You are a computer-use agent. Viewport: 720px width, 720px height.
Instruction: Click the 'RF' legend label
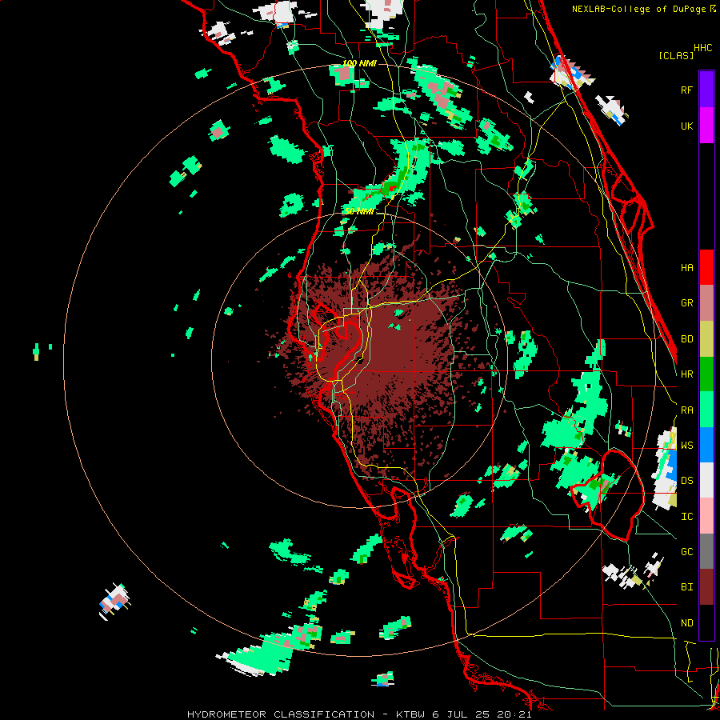tap(686, 90)
